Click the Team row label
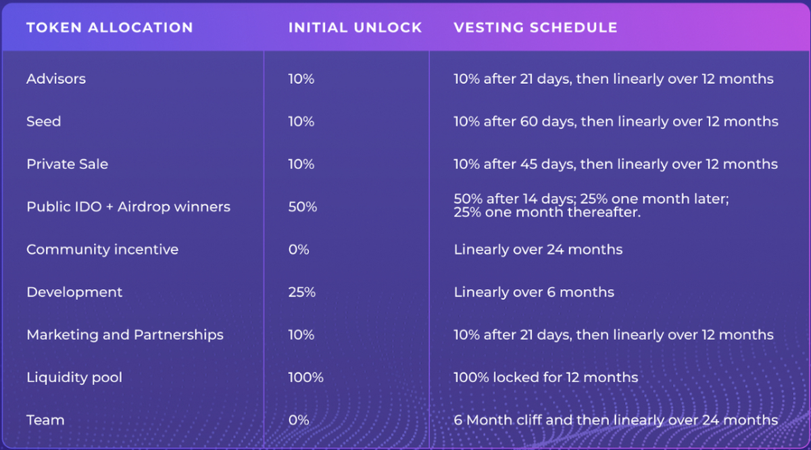This screenshot has height=450, width=811. (45, 420)
